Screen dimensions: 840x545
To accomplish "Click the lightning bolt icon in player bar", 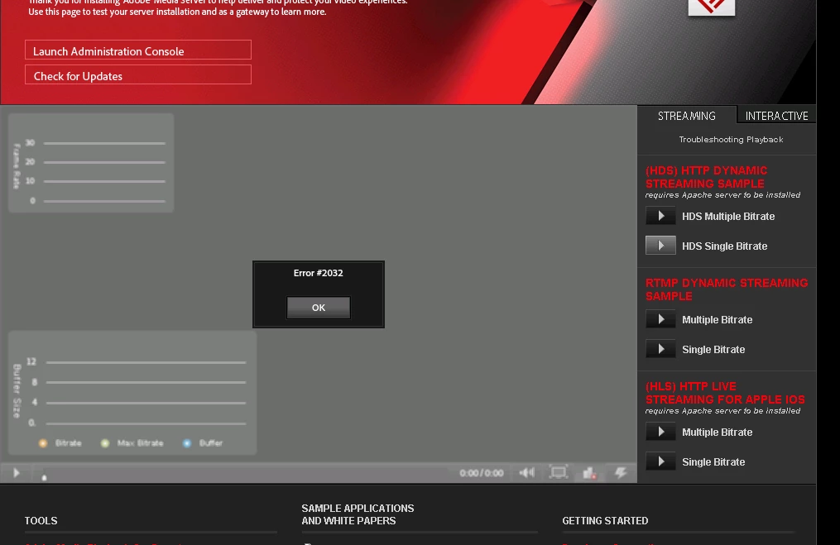I will [621, 472].
